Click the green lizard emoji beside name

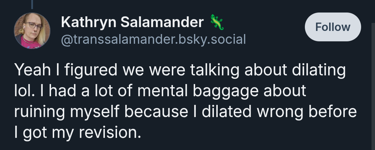[217, 22]
